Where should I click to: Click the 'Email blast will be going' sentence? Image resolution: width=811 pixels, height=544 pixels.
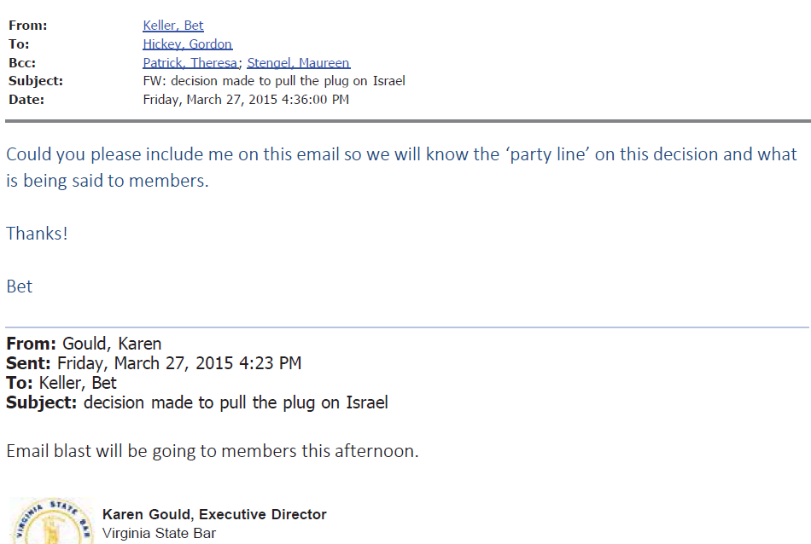pos(212,451)
